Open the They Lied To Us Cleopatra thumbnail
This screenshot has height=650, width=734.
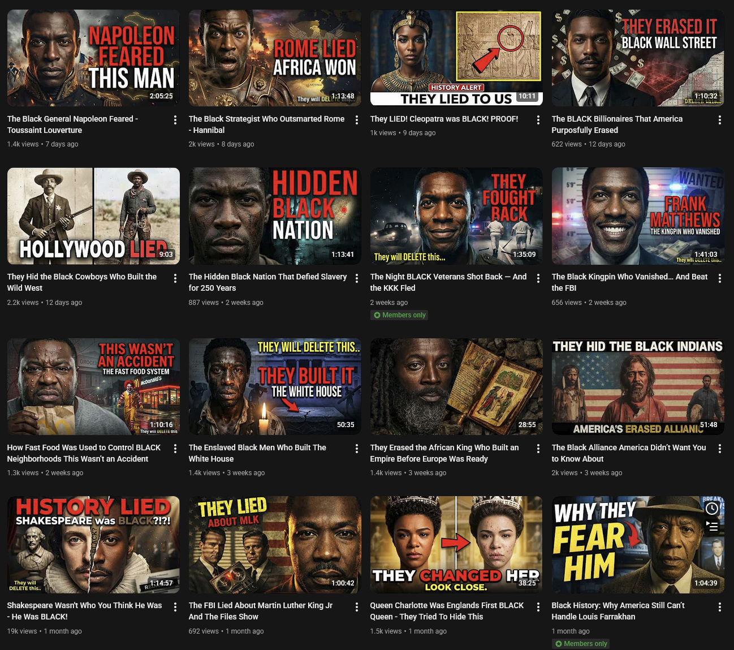pyautogui.click(x=456, y=58)
